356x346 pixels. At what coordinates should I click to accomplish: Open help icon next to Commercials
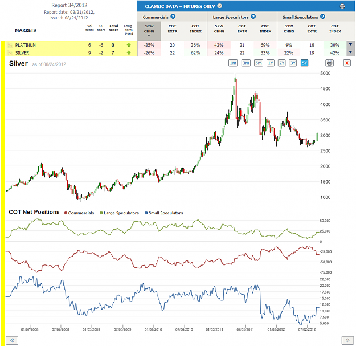(x=173, y=17)
